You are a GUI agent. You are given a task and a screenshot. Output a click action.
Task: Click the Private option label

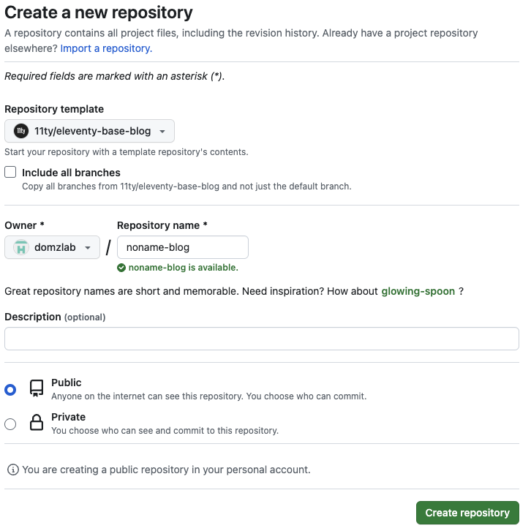[69, 417]
